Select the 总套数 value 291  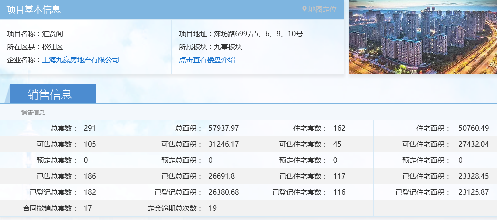click(x=90, y=128)
